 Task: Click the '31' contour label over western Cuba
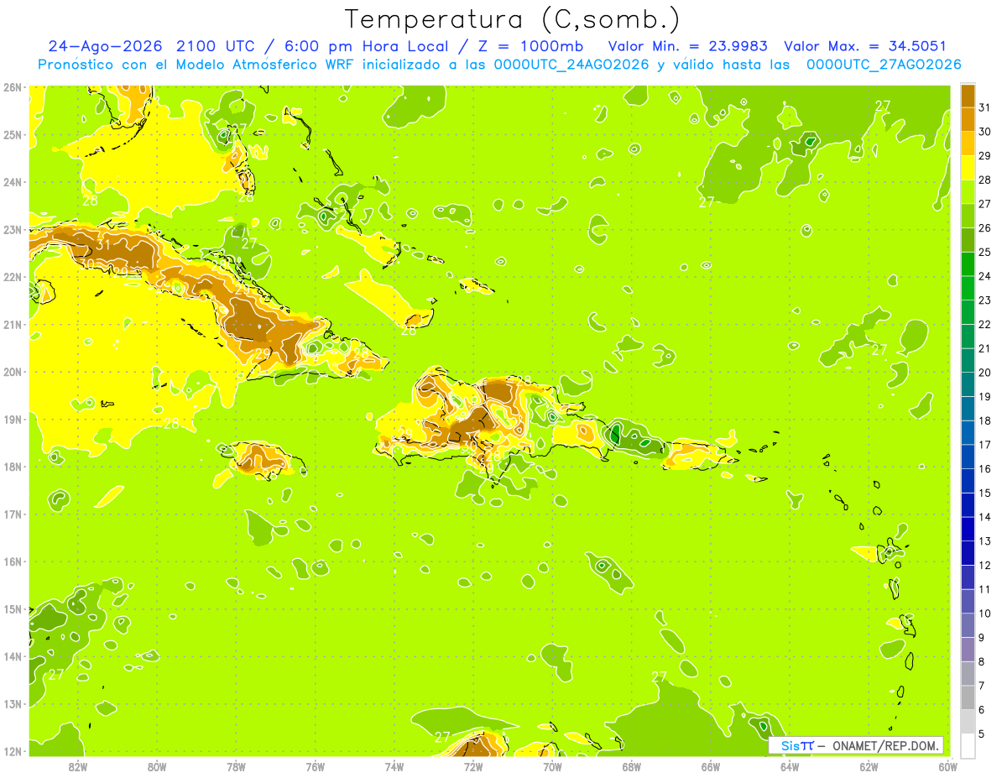pos(103,244)
